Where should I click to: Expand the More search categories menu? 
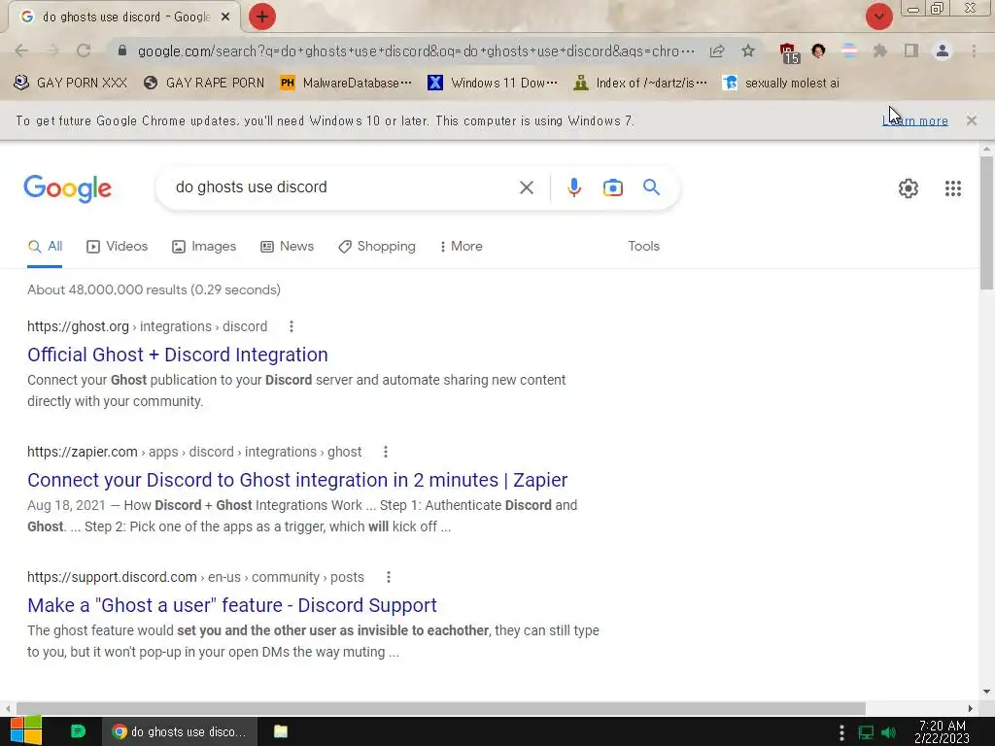point(461,246)
